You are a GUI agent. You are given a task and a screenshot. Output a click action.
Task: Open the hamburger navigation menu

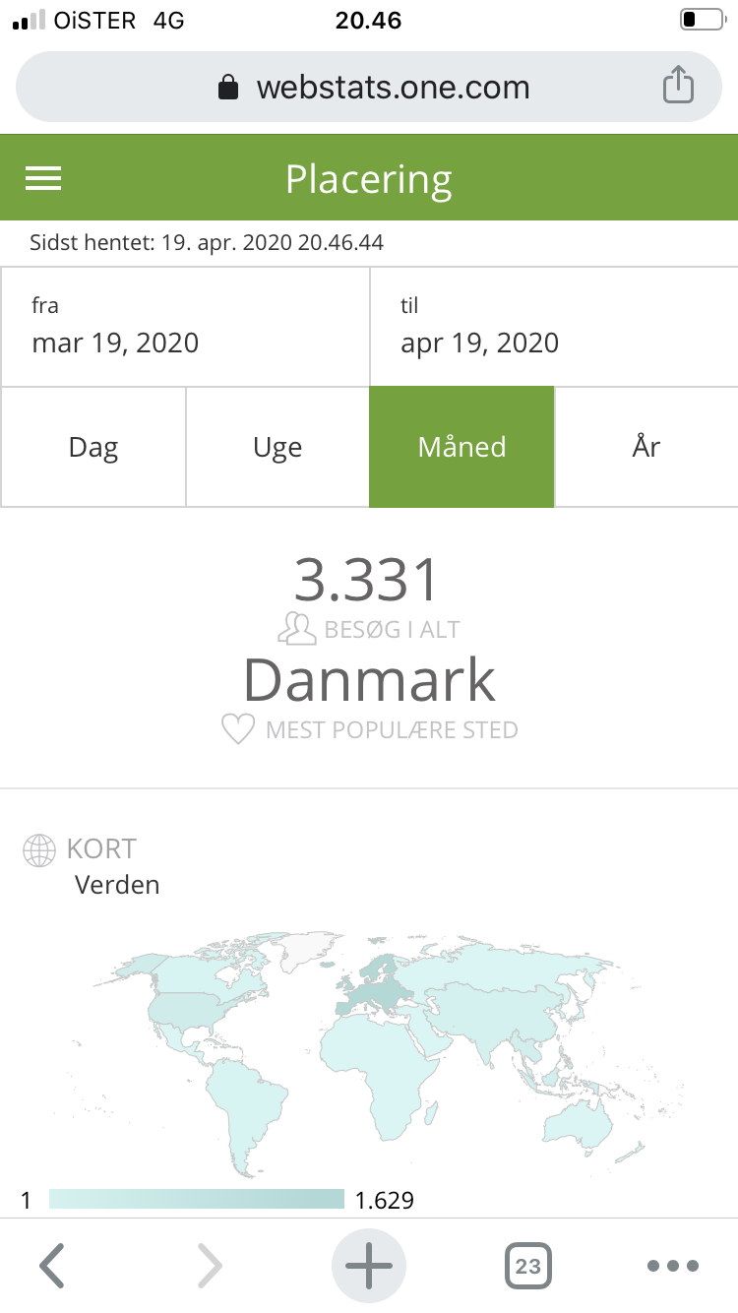tap(43, 178)
